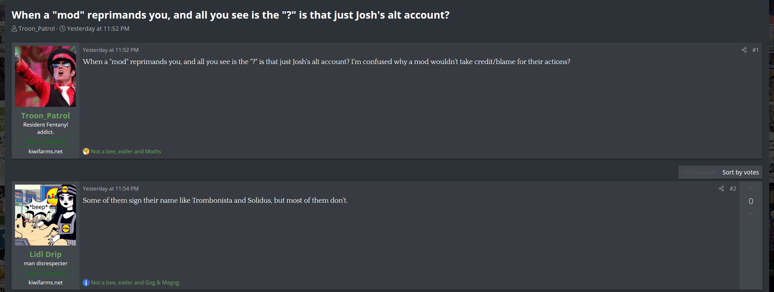Open Troon_Patrol username link in post
Viewport: 774px width, 292px height.
click(x=45, y=116)
